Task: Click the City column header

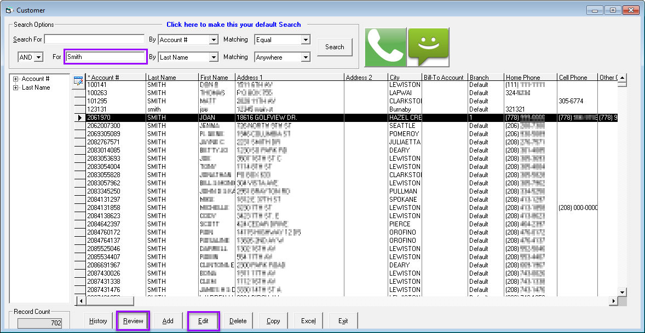Action: point(405,77)
